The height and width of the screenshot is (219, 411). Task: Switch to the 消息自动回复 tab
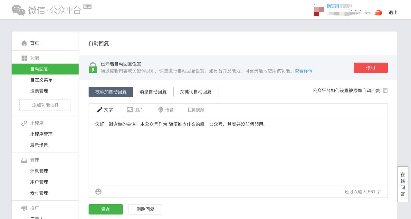(x=153, y=92)
